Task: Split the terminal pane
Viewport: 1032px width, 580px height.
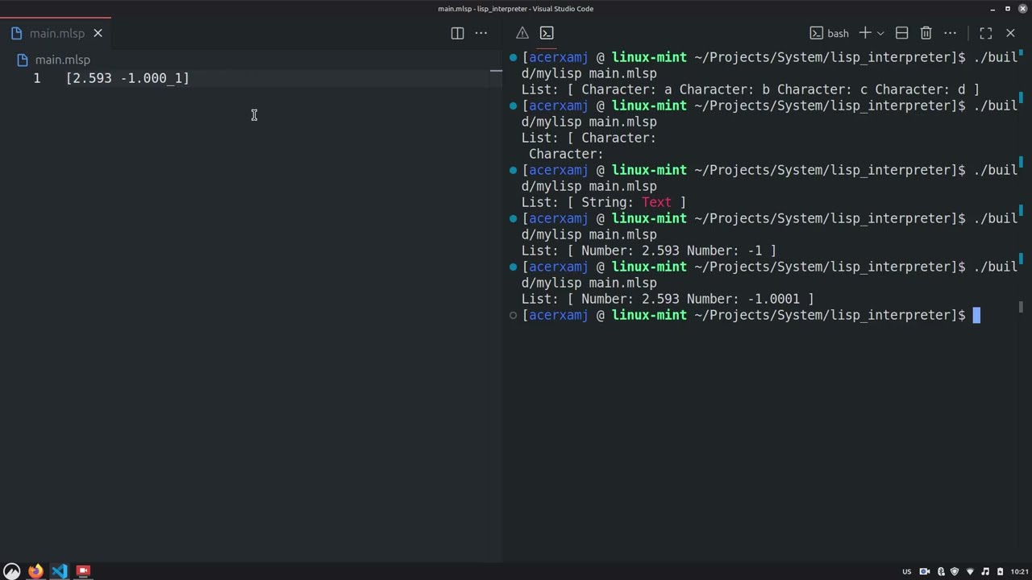Action: coord(902,33)
